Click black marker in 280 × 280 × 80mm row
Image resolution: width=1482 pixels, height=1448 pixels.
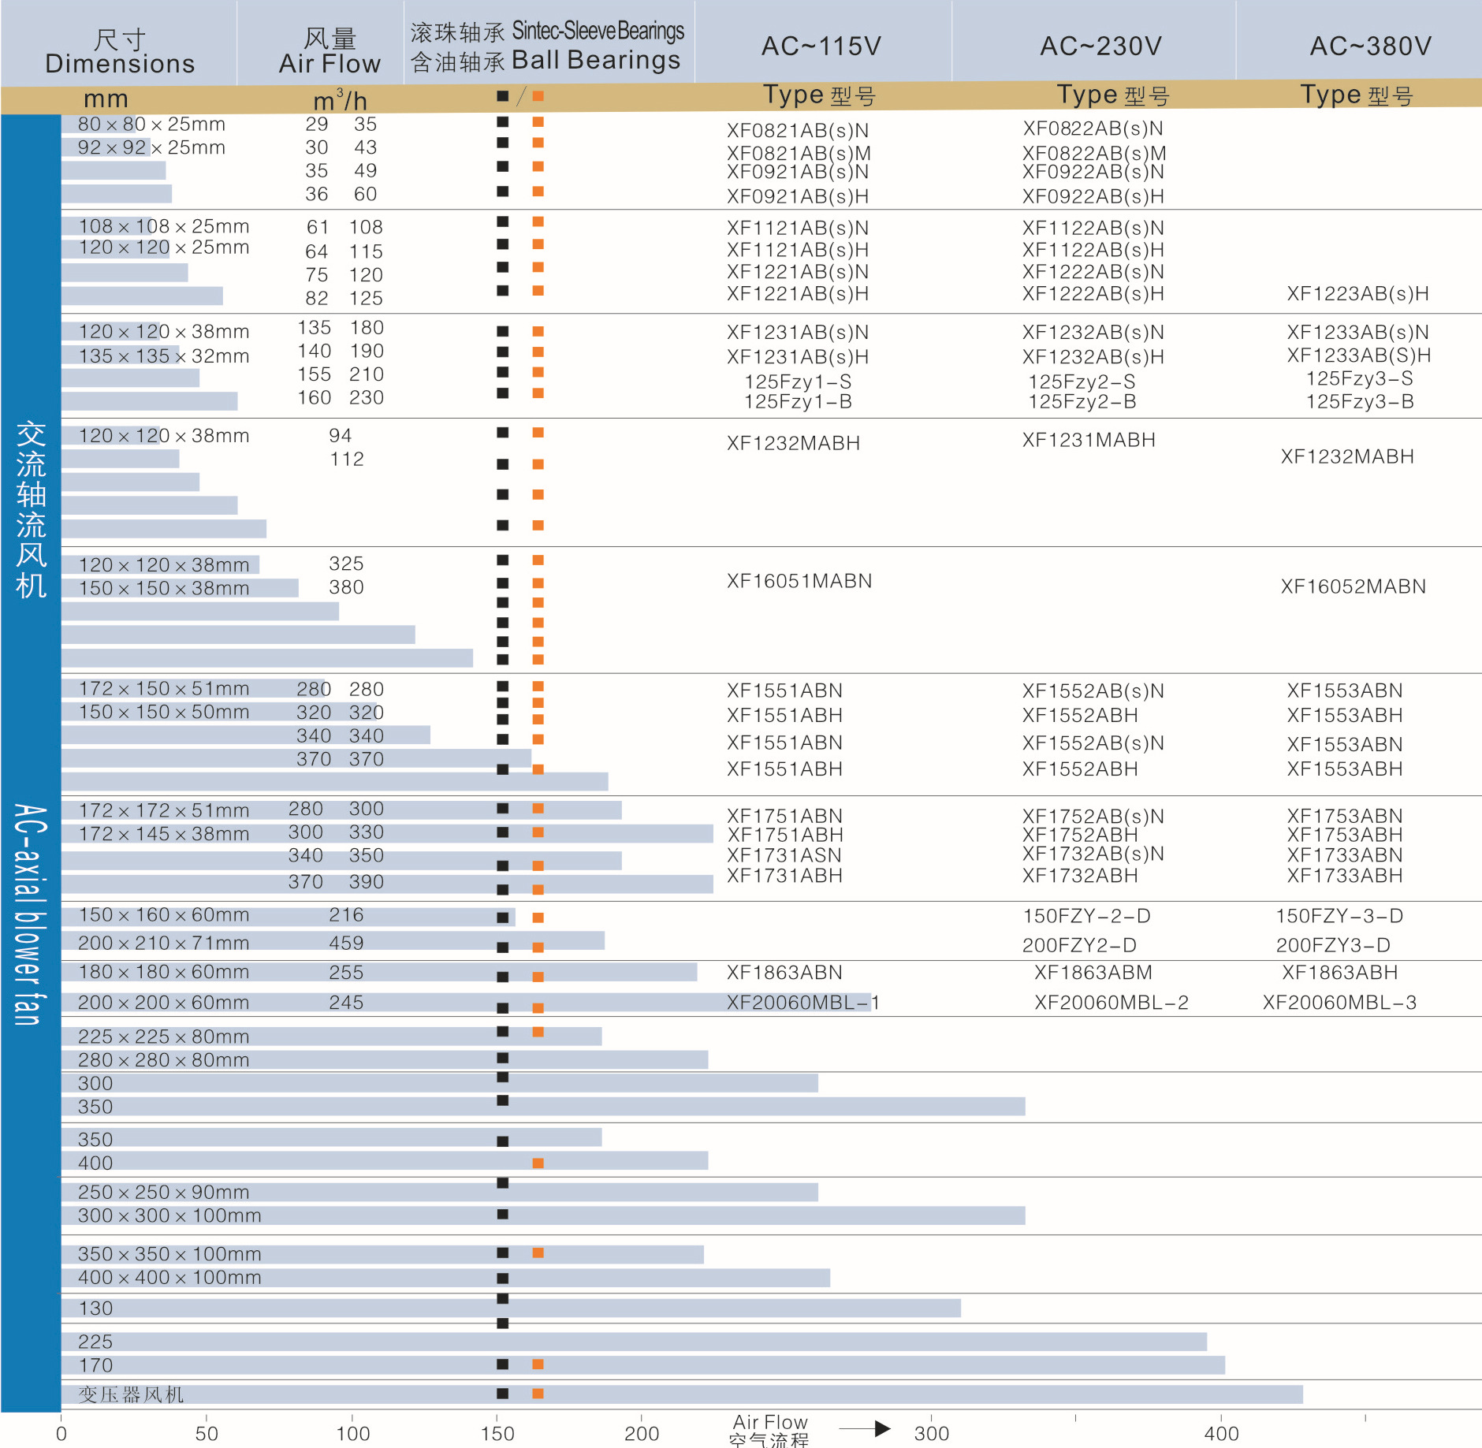[x=502, y=1058]
